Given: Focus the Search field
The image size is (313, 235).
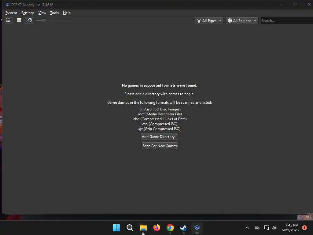Looking at the screenshot, I should pyautogui.click(x=287, y=21).
